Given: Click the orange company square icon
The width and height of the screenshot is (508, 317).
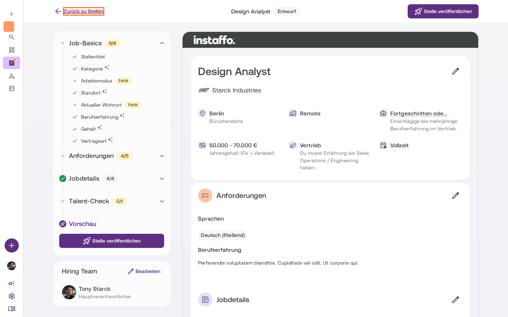Looking at the screenshot, I should 9,27.
